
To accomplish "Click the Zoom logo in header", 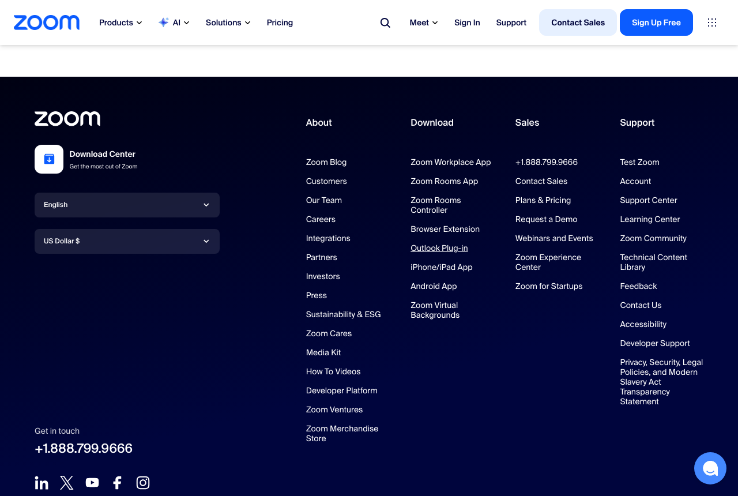I will 47,22.
